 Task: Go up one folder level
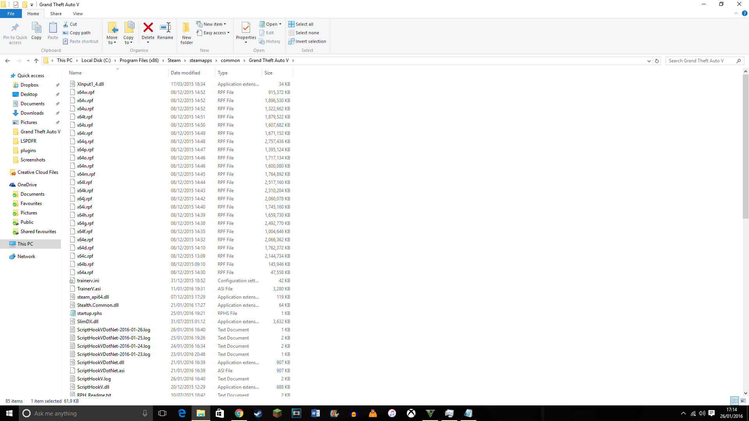pyautogui.click(x=36, y=60)
